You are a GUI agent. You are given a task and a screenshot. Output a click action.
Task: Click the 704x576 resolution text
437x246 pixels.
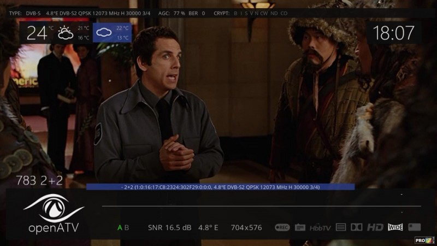click(246, 227)
